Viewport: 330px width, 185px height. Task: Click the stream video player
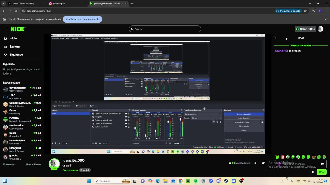coord(158,94)
